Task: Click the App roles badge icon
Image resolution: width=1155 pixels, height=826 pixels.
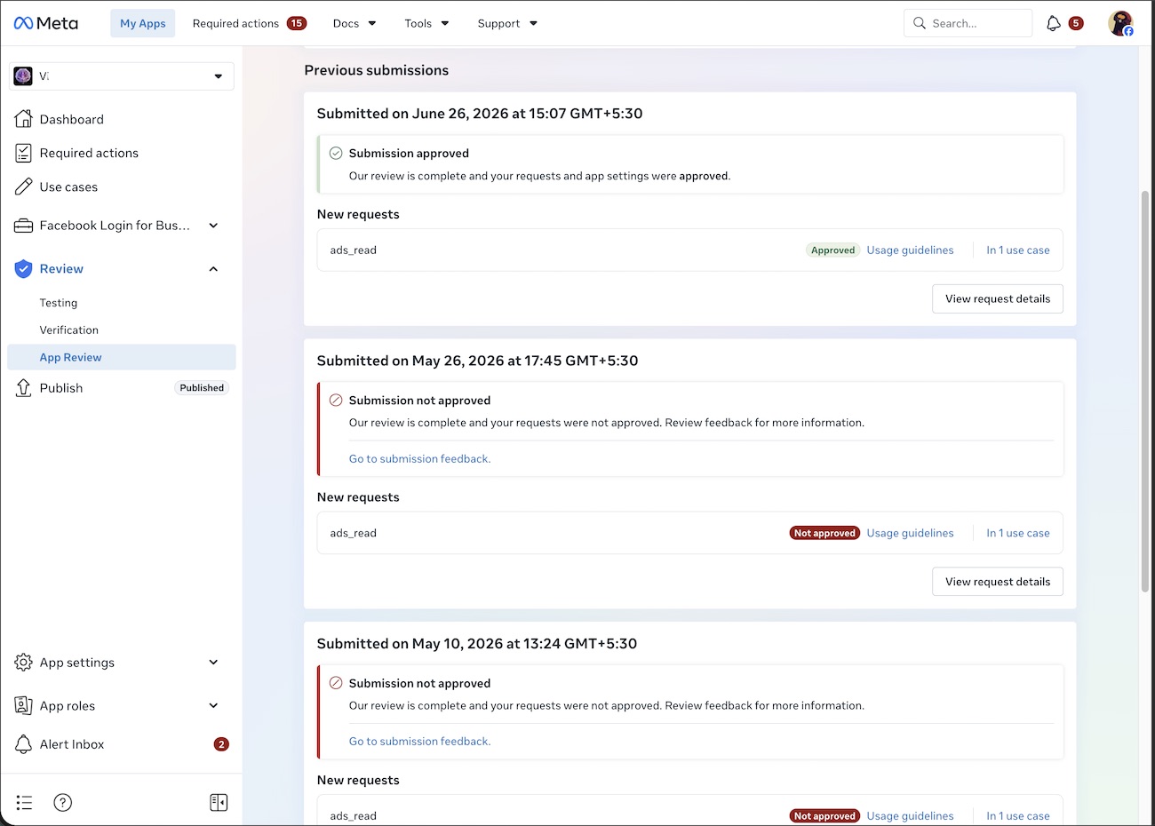Action: [24, 706]
